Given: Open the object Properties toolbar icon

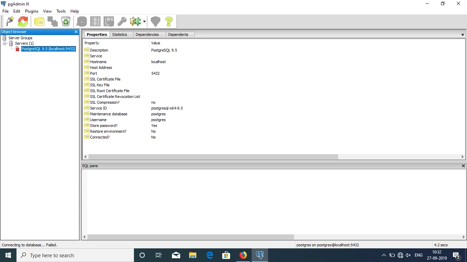Looking at the screenshot, I should pos(39,21).
